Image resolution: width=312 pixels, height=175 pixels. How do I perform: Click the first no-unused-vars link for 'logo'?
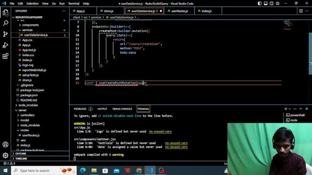160,131
